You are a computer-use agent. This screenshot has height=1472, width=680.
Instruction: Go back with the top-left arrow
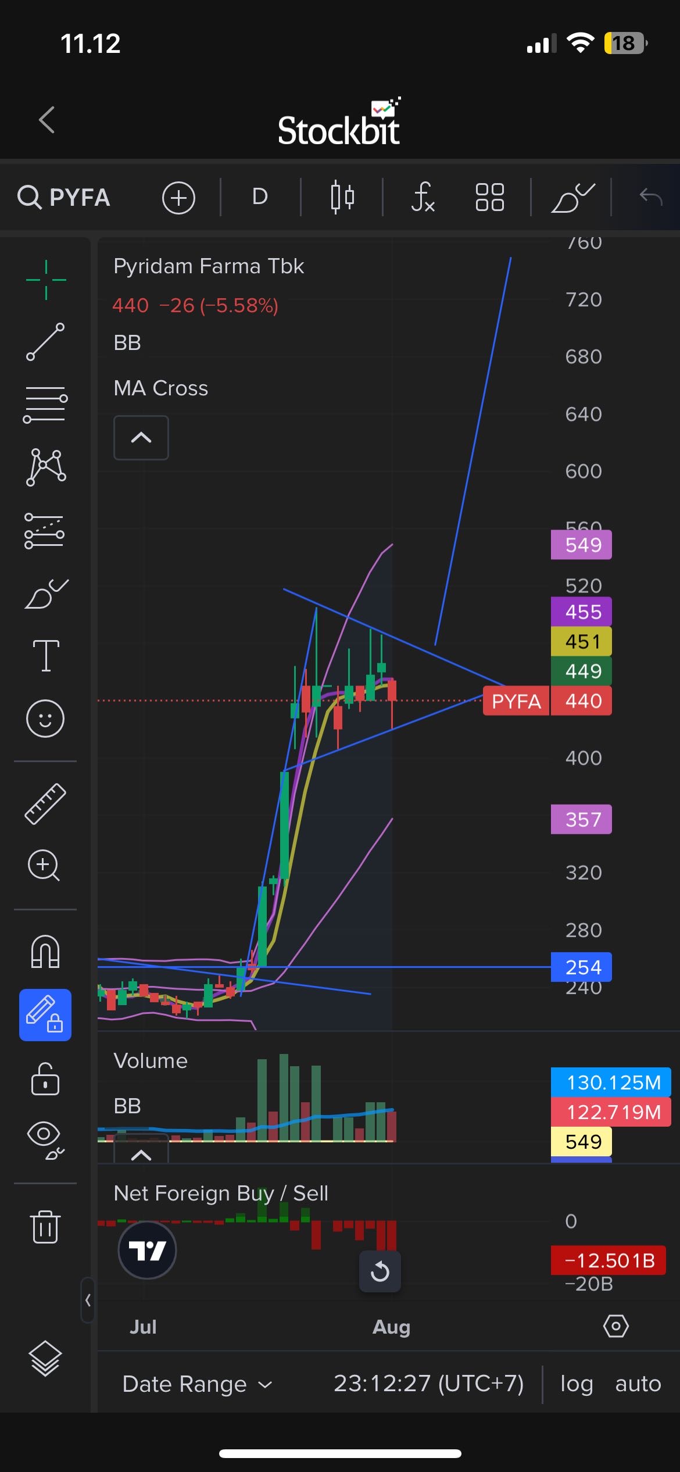[47, 120]
